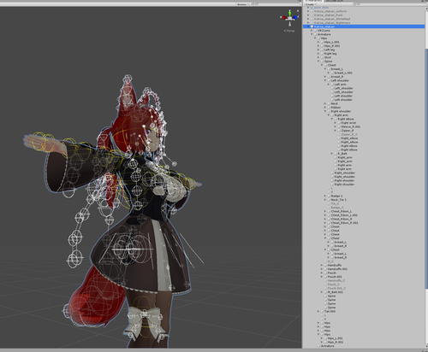Click the Hierarchy vertical scrollbar thumb
The width and height of the screenshot is (428, 352).
click(x=426, y=168)
